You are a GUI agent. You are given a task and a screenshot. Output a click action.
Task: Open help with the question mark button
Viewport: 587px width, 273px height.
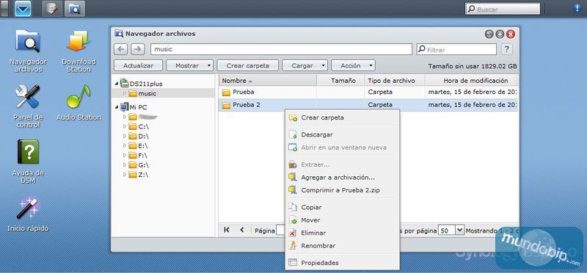506,49
